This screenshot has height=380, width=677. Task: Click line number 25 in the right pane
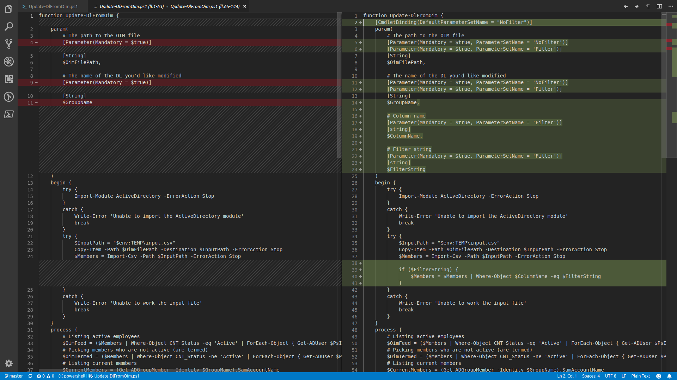click(x=354, y=176)
